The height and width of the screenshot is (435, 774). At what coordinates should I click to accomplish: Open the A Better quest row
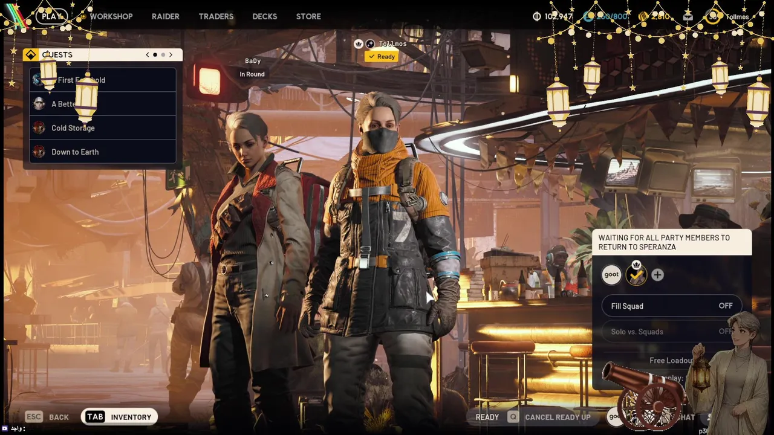coord(103,104)
